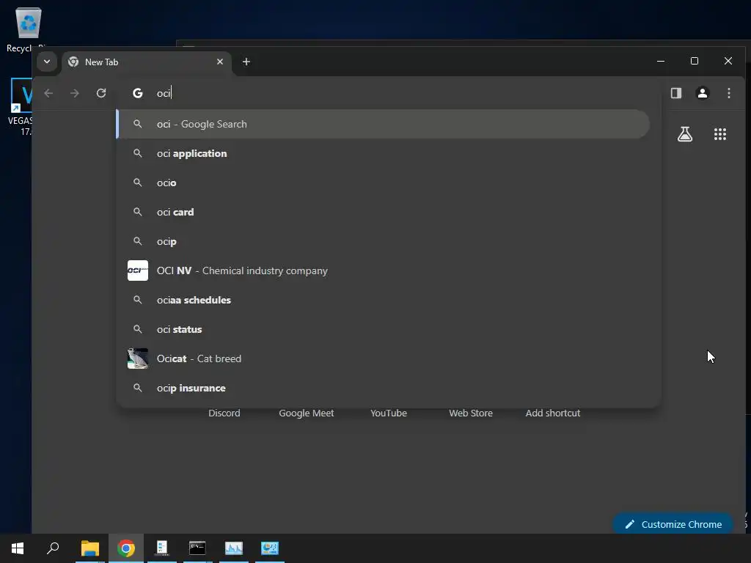Click the OCI NV logo thumbnail
The width and height of the screenshot is (751, 563).
137,271
